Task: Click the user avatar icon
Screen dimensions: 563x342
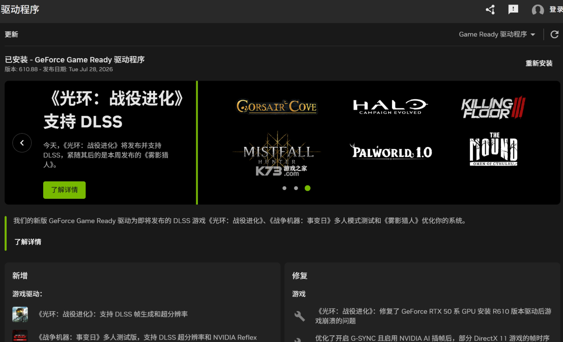Action: [538, 10]
